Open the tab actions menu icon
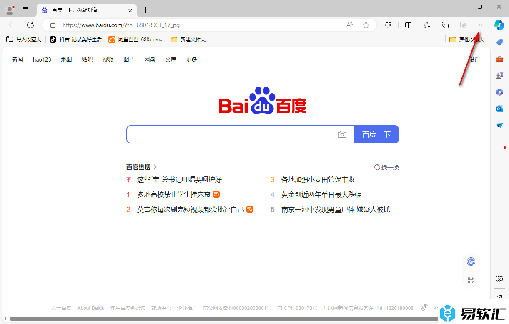The image size is (509, 324). coord(25,10)
